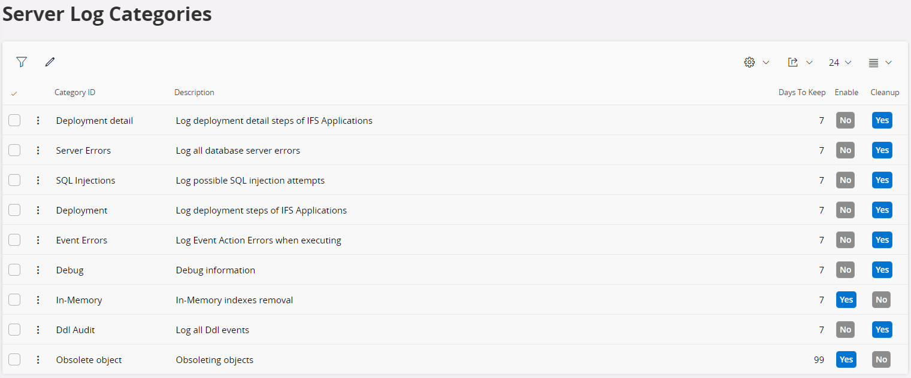Check the checkbox for Deployment detail row
This screenshot has height=378, width=911.
(14, 120)
